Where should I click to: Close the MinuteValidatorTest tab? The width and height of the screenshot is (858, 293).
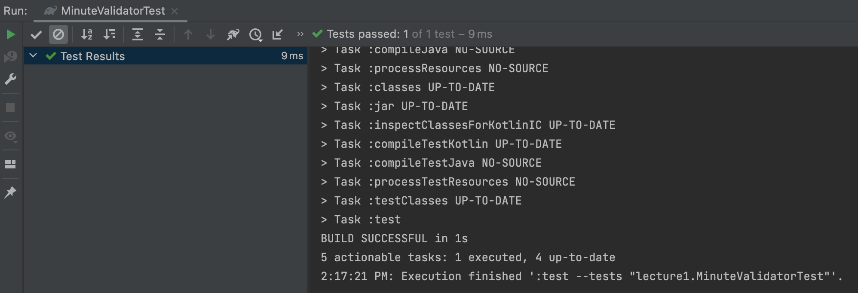(175, 11)
